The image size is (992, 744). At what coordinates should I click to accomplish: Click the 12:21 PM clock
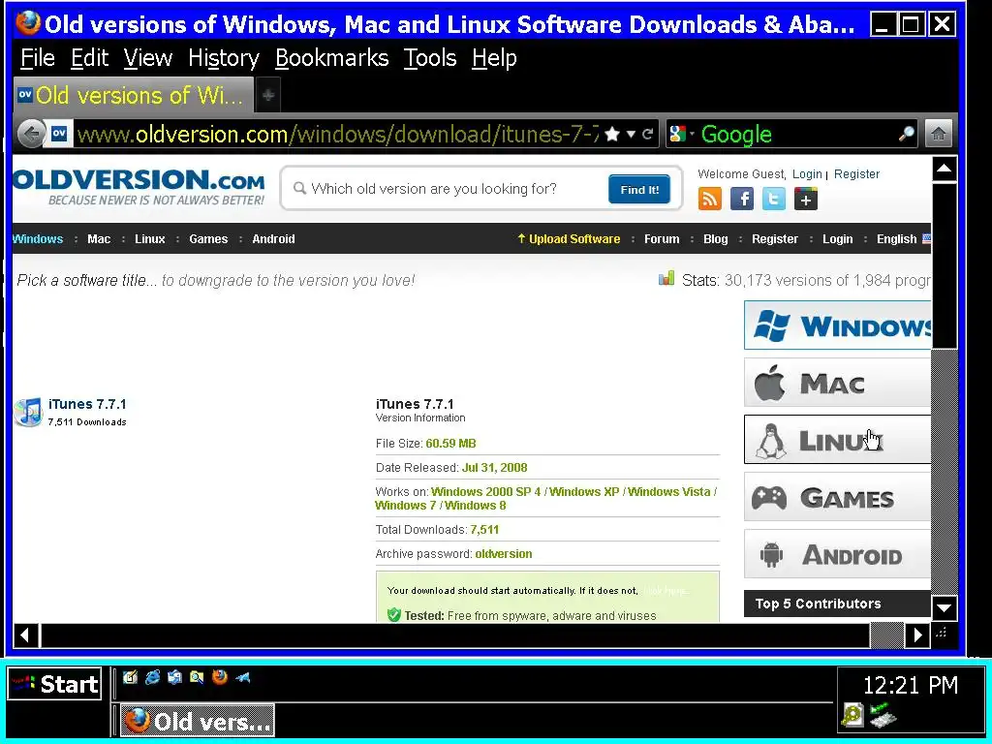[911, 685]
